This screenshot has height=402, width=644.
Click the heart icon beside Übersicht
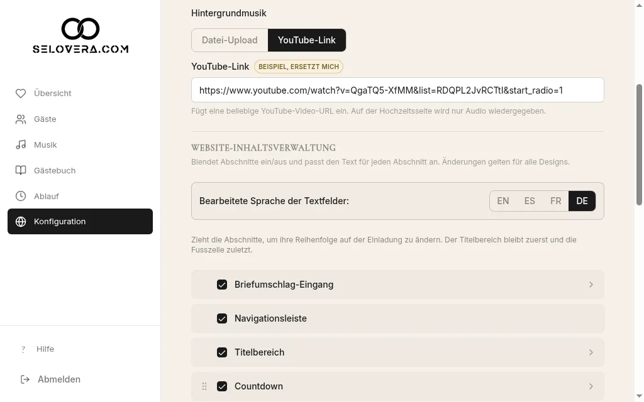click(x=21, y=94)
